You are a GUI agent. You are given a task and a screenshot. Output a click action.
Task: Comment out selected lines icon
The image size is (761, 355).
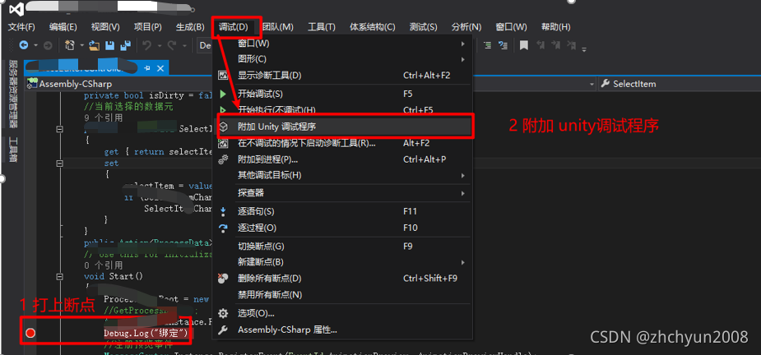click(x=488, y=45)
